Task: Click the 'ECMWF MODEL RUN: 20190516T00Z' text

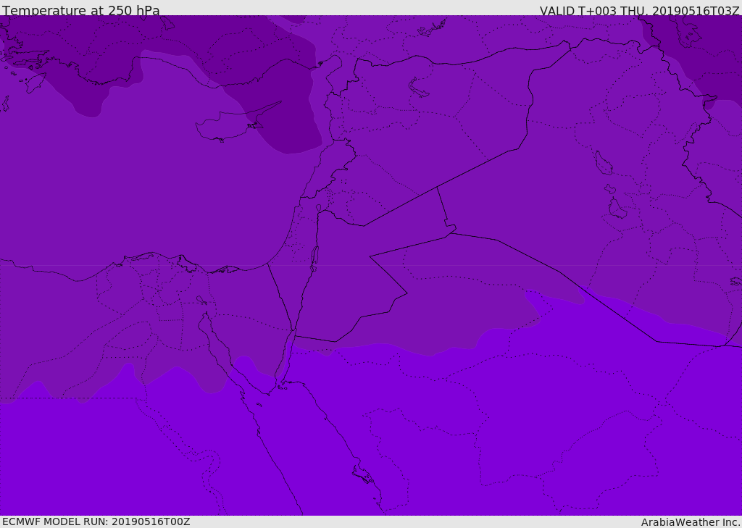Action: point(96,521)
